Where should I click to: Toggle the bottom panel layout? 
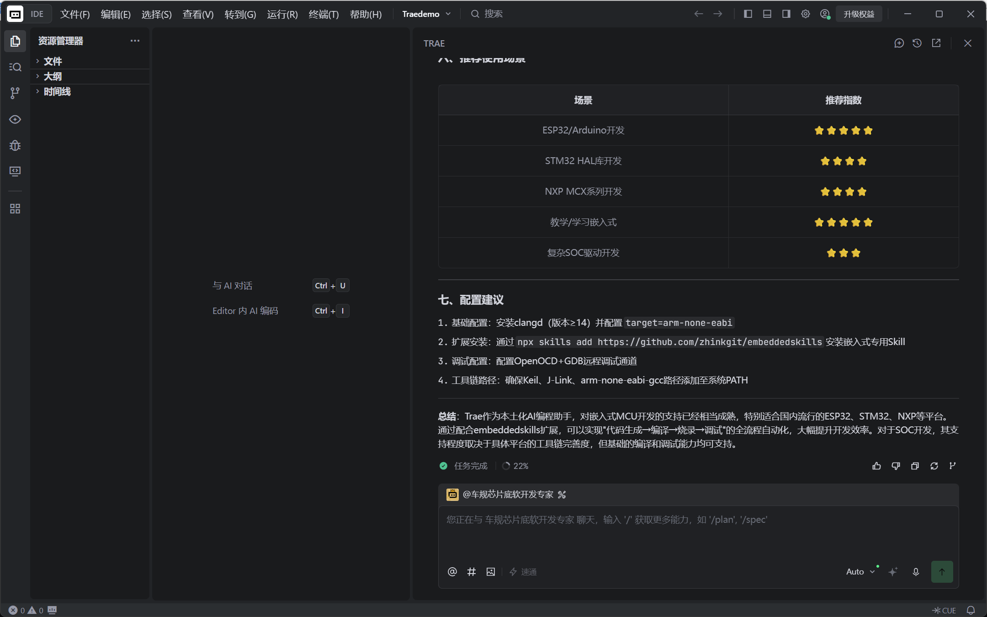[x=767, y=14]
